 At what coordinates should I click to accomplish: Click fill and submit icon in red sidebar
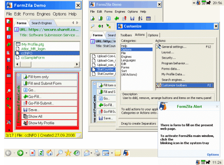pos(9,29)
